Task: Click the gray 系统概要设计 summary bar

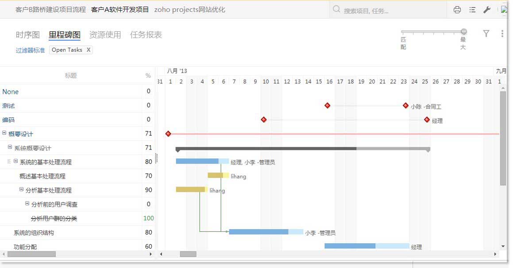Action: click(303, 149)
